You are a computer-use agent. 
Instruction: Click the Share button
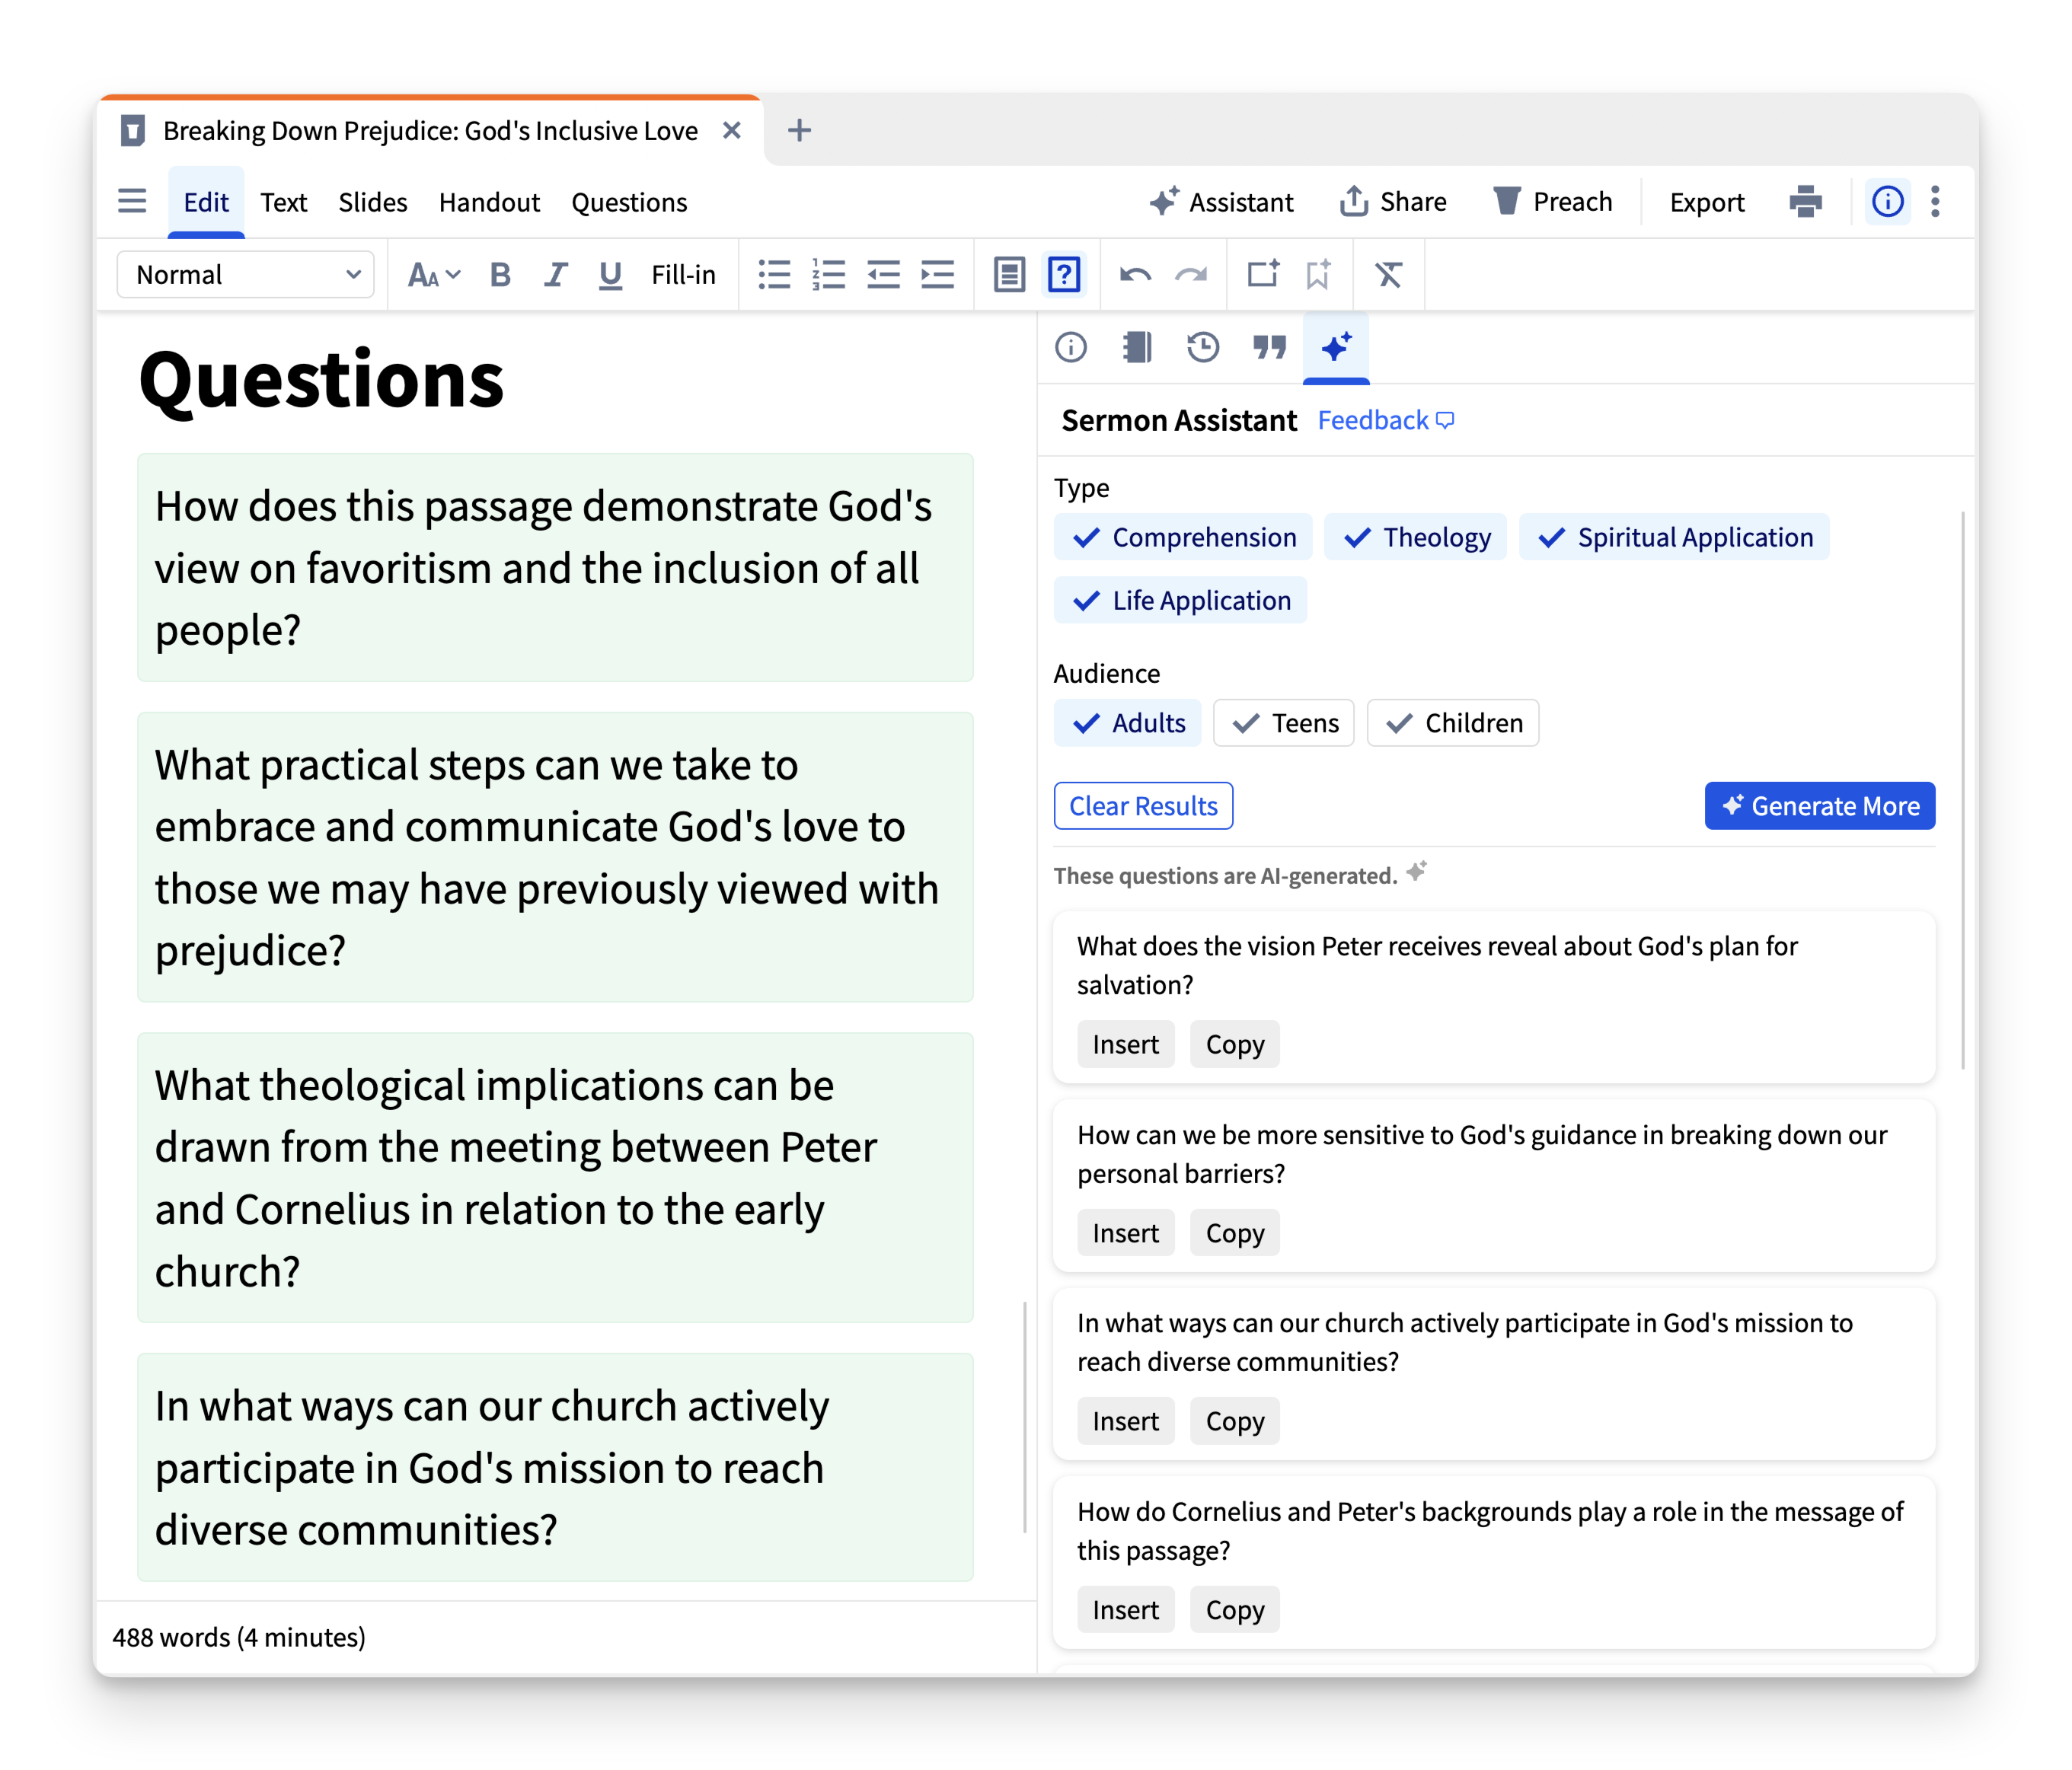[x=1393, y=202]
